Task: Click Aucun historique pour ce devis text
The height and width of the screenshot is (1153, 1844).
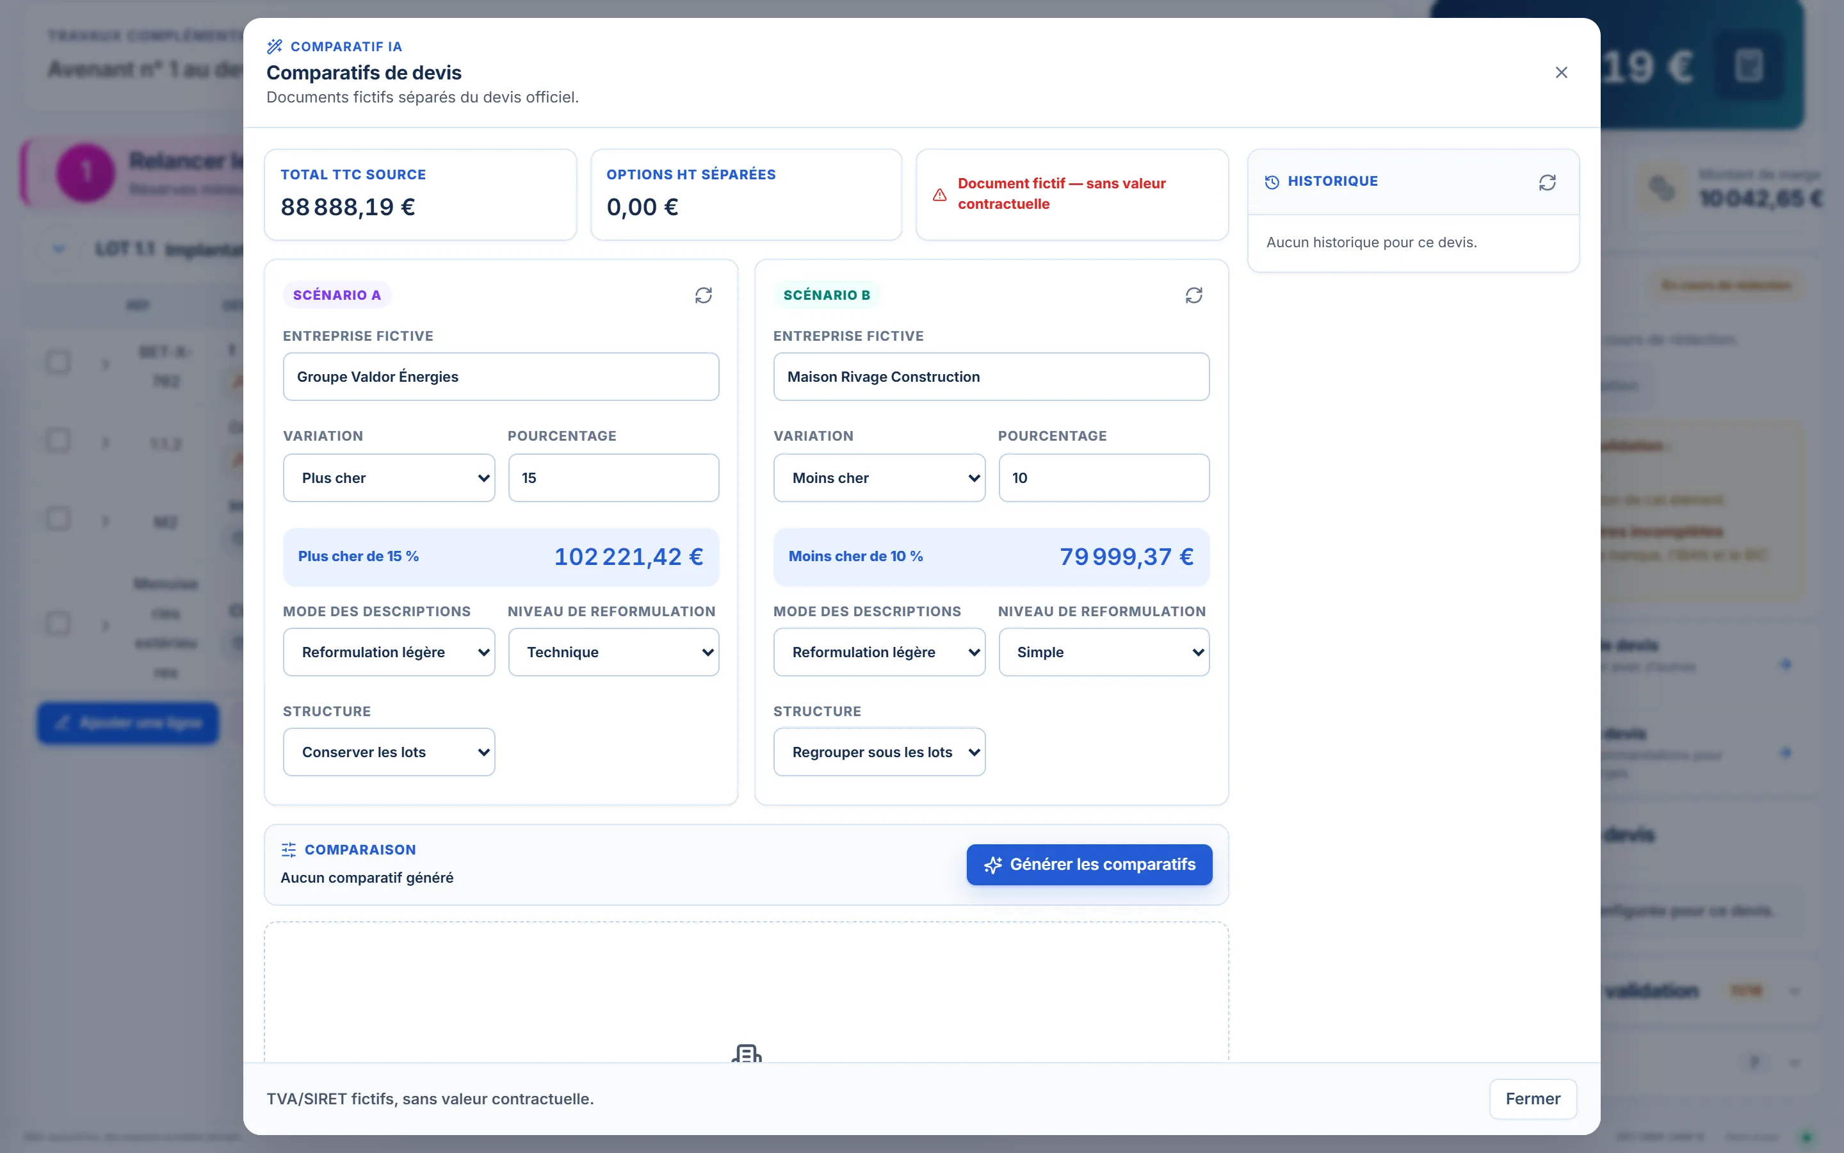Action: pyautogui.click(x=1371, y=243)
